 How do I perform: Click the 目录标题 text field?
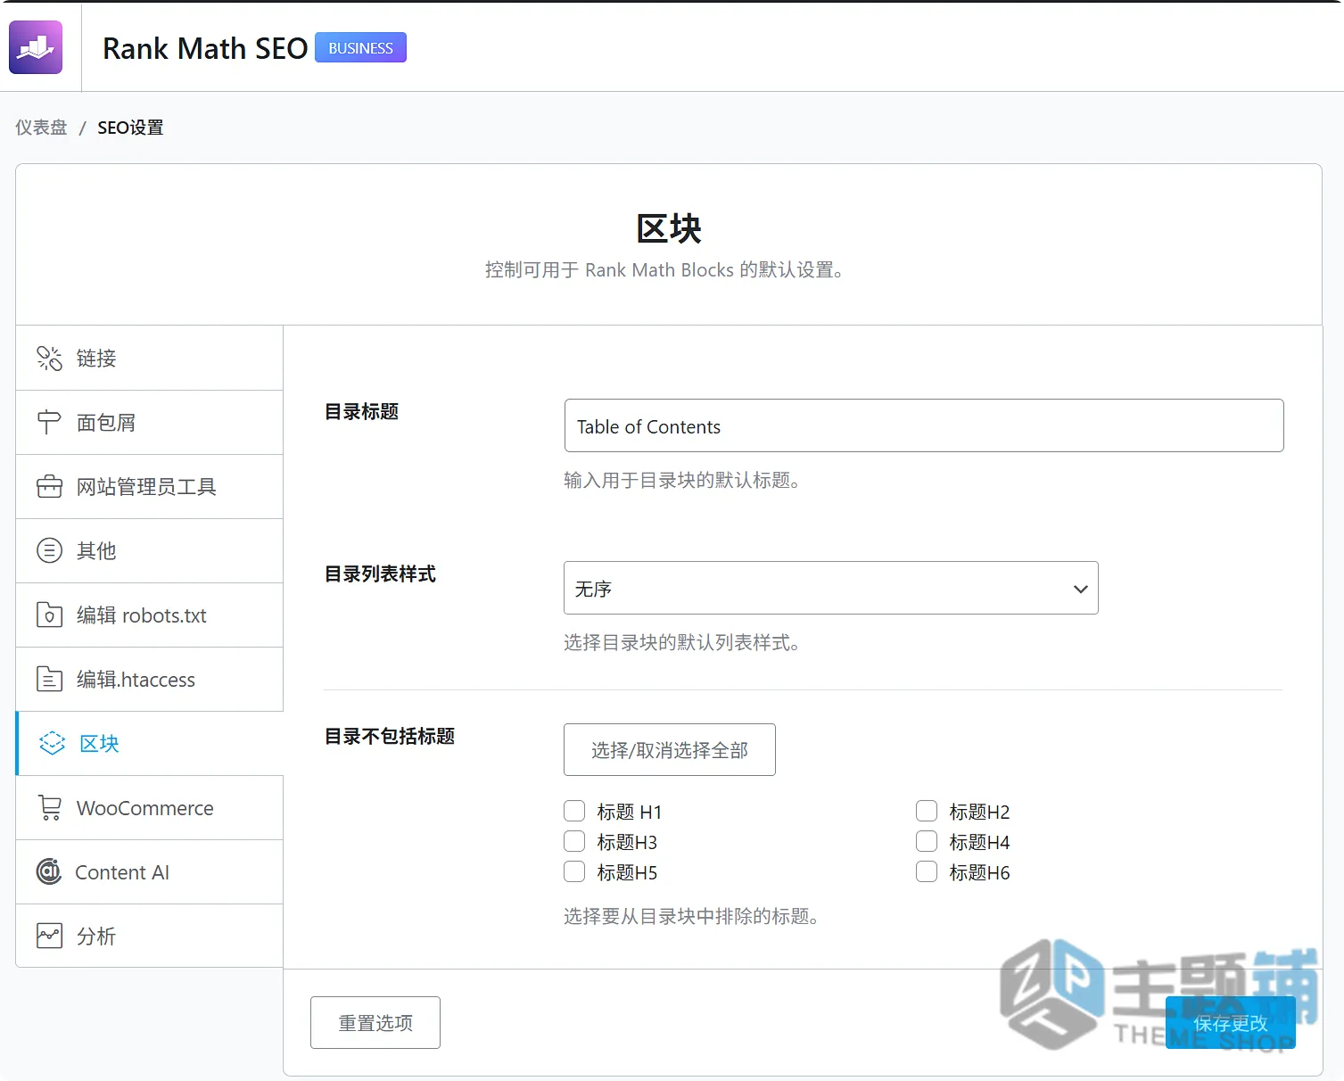coord(924,425)
